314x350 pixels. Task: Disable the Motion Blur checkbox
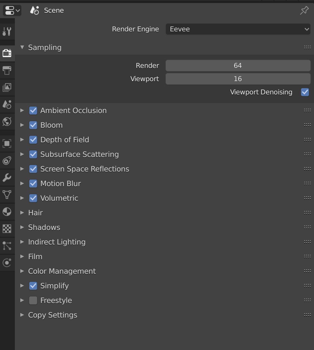click(x=33, y=183)
